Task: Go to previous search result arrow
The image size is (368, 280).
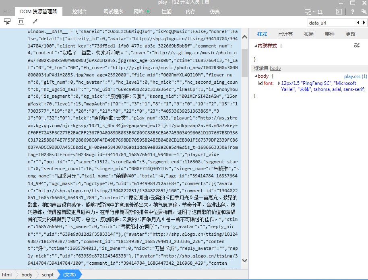Action: tap(358, 23)
